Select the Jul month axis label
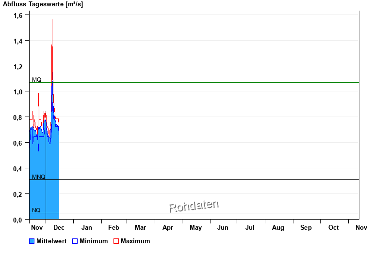388x266 pixels. click(x=250, y=227)
